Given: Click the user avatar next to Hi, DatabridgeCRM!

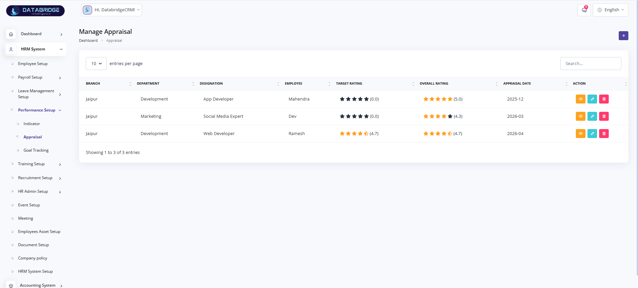Looking at the screenshot, I should coord(87,10).
